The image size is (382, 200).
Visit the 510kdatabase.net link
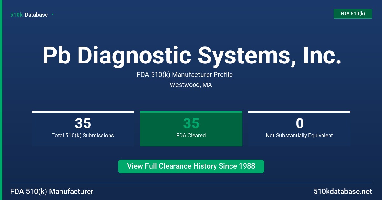343,191
